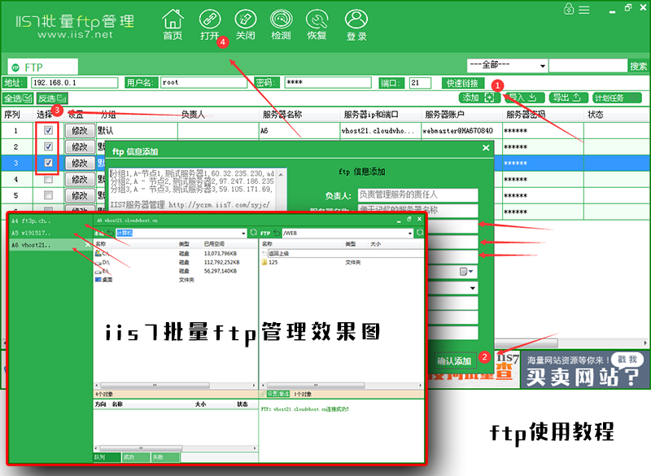Click the 打开 link icon in toolbar
The height and width of the screenshot is (476, 651).
(x=209, y=20)
